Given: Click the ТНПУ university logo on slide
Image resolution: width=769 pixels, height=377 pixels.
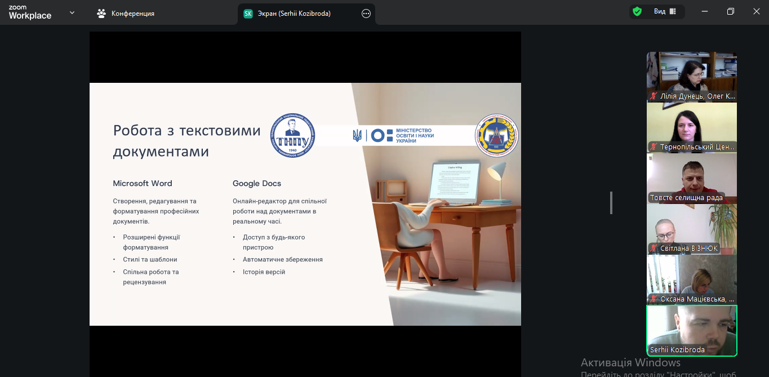Looking at the screenshot, I should click(292, 135).
